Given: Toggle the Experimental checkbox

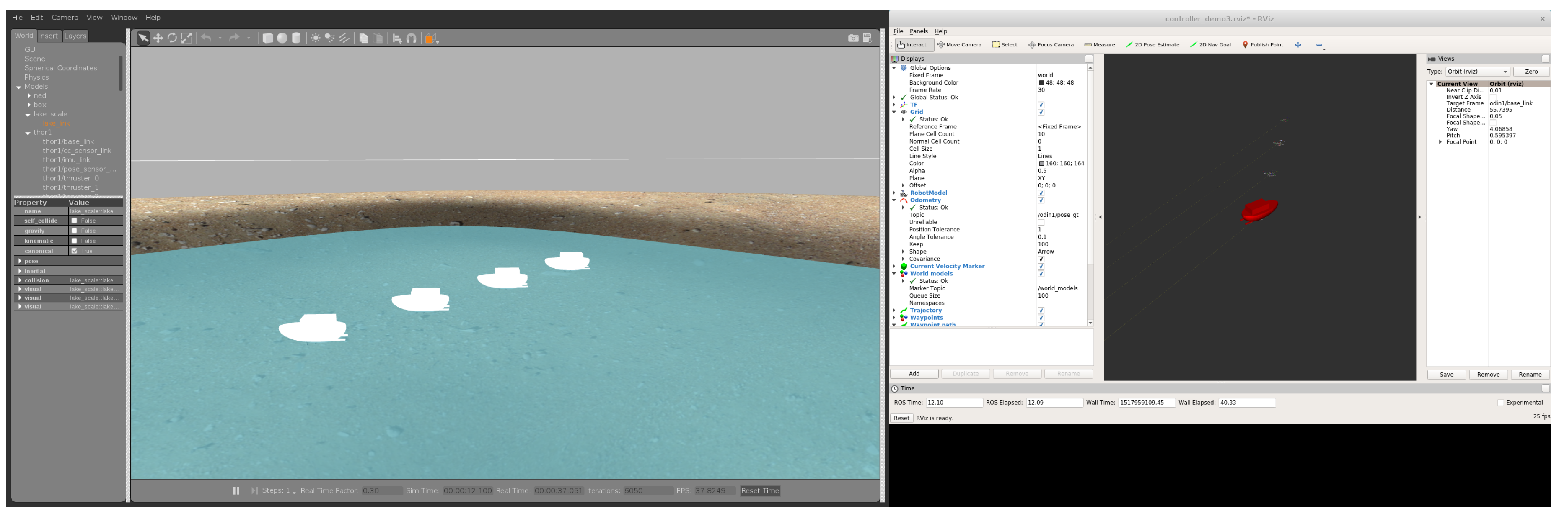Looking at the screenshot, I should tap(1500, 403).
